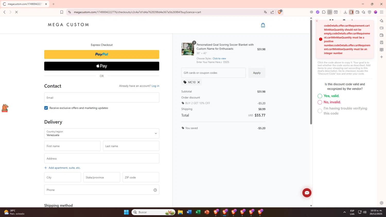Viewport: 386px width, 217px height.
Task: Click the Apply coupon button
Action: (257, 73)
